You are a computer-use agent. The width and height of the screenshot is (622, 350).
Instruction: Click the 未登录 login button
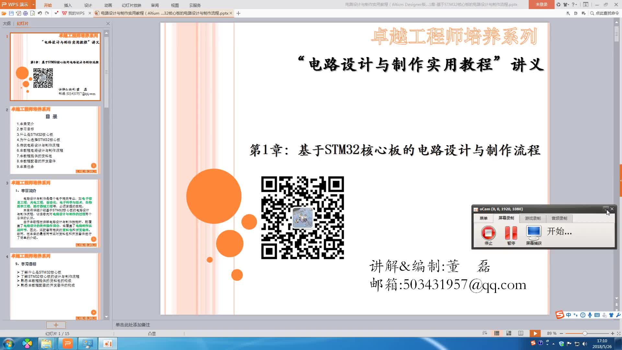click(541, 5)
